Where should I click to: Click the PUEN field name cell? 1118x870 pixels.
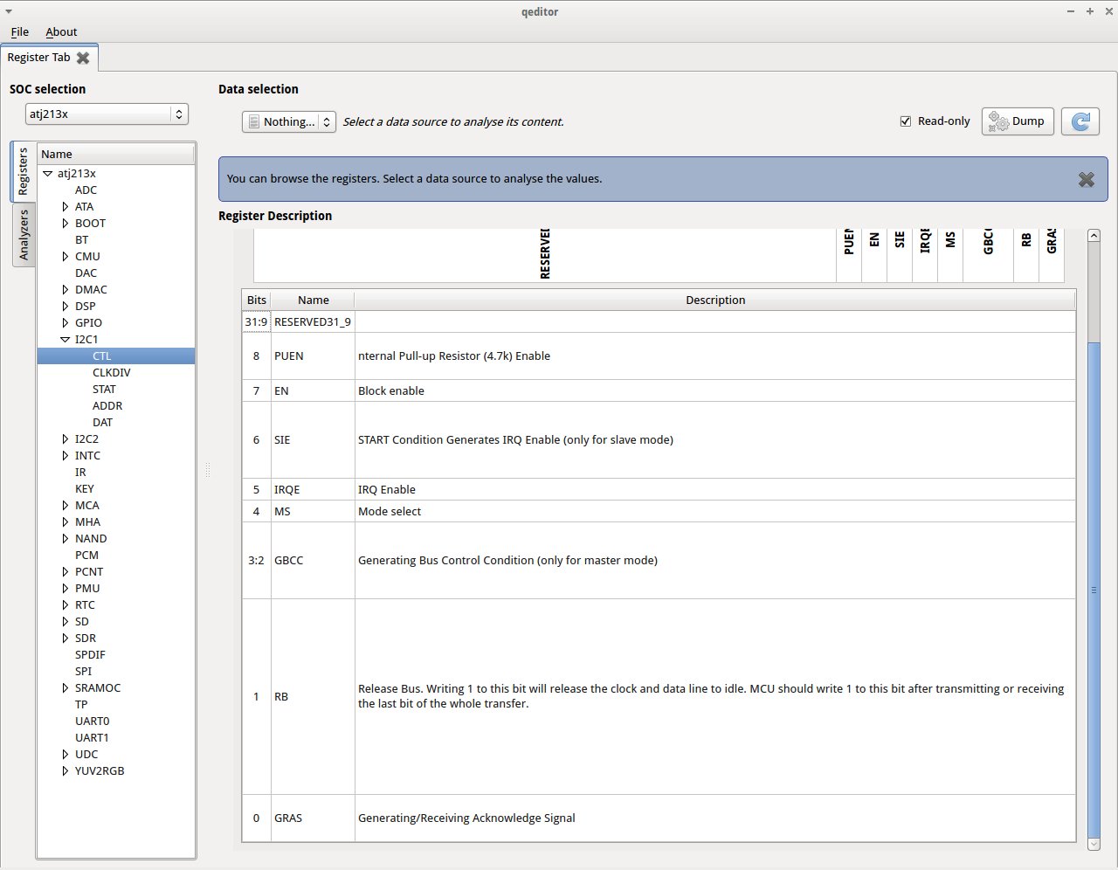313,356
